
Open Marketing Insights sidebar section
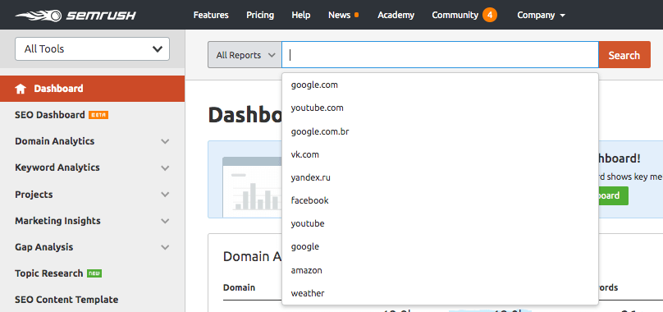pos(57,221)
